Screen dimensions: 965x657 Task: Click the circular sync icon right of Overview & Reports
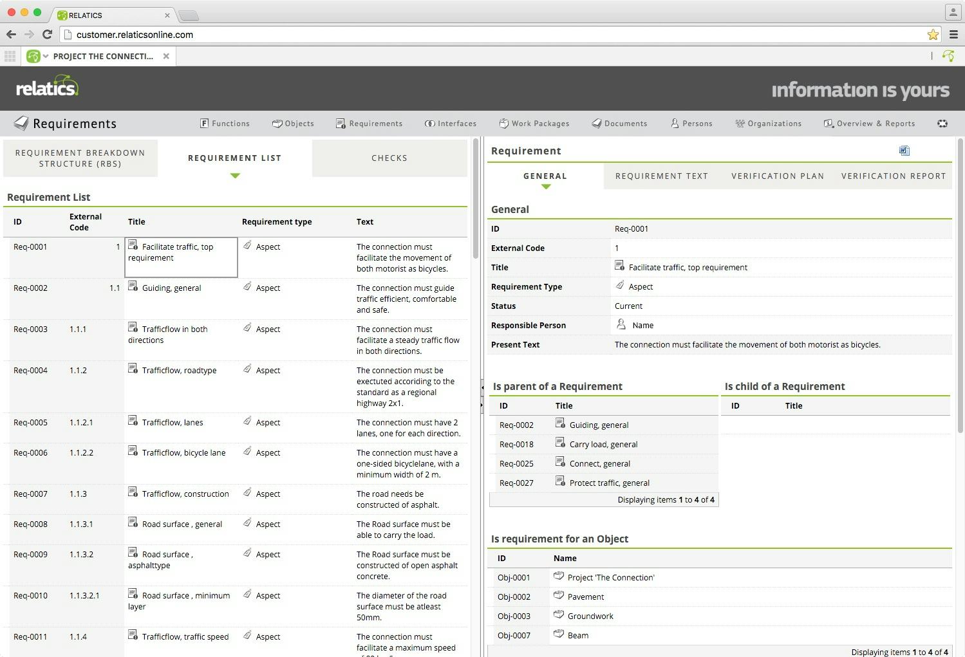(942, 123)
